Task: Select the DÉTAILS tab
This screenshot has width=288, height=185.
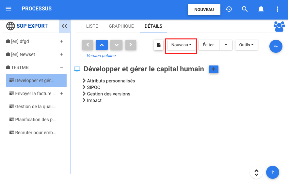Action: click(x=153, y=26)
